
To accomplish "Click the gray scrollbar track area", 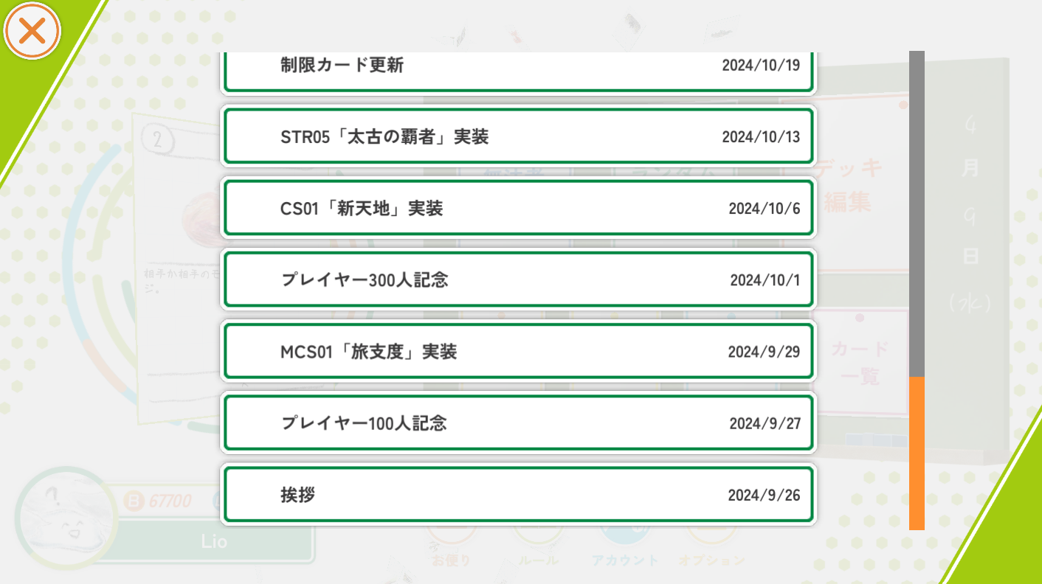I will coord(917,214).
